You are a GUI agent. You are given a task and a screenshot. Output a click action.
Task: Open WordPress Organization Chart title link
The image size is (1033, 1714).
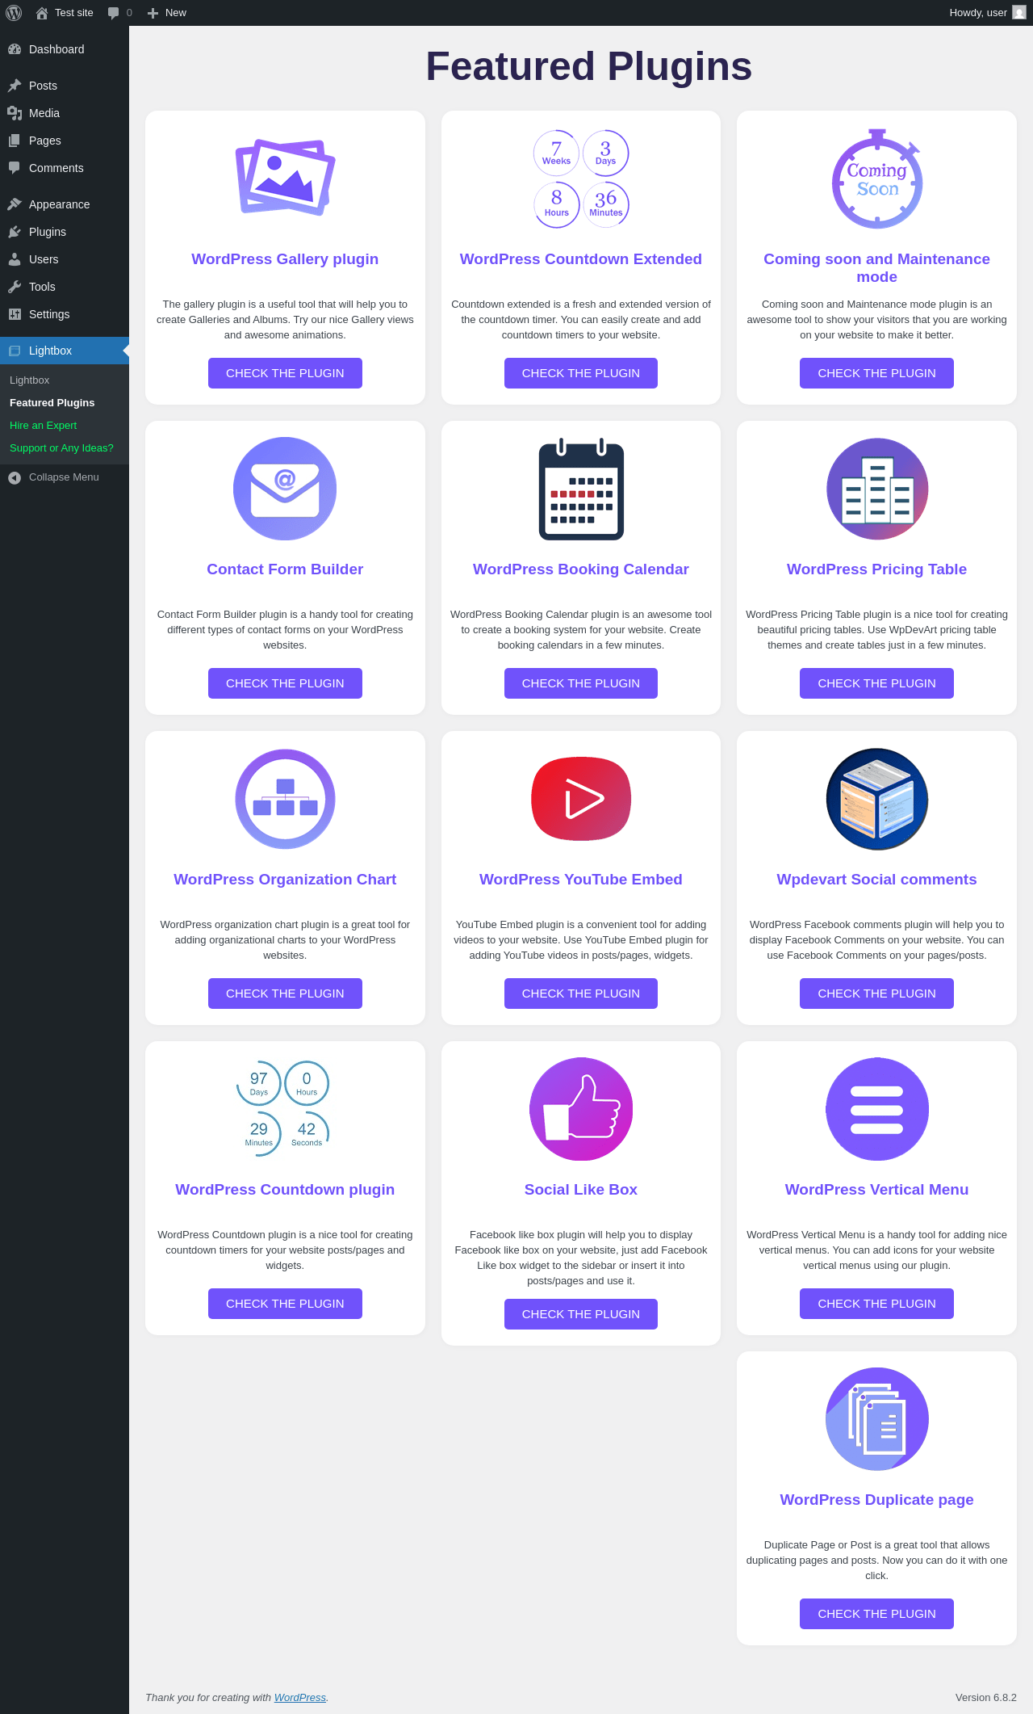[x=285, y=880]
